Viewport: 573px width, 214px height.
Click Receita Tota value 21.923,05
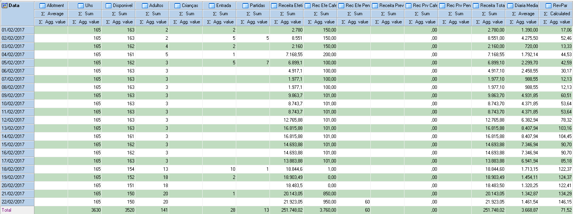point(489,202)
